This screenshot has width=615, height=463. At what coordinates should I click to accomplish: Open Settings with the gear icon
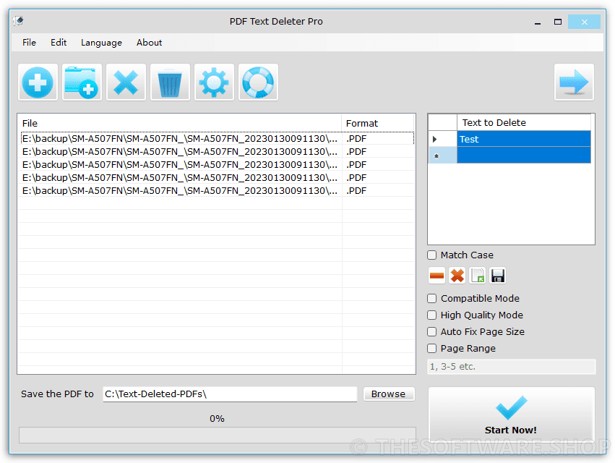214,82
